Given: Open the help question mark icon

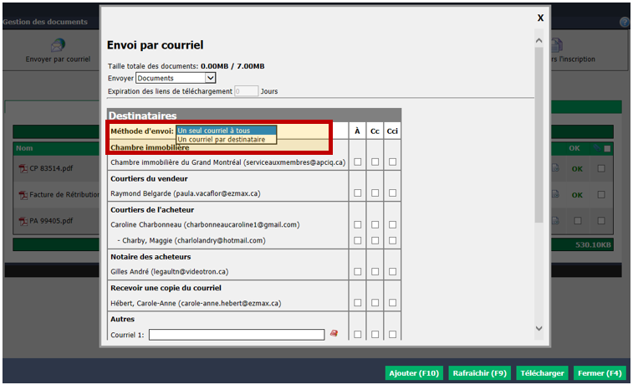Looking at the screenshot, I should point(625,23).
